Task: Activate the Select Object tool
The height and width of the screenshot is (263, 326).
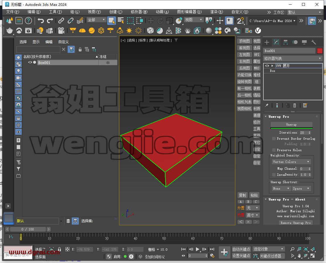Action: pos(111,21)
